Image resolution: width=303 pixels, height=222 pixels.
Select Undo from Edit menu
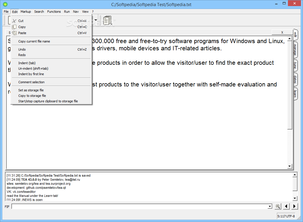click(51, 49)
